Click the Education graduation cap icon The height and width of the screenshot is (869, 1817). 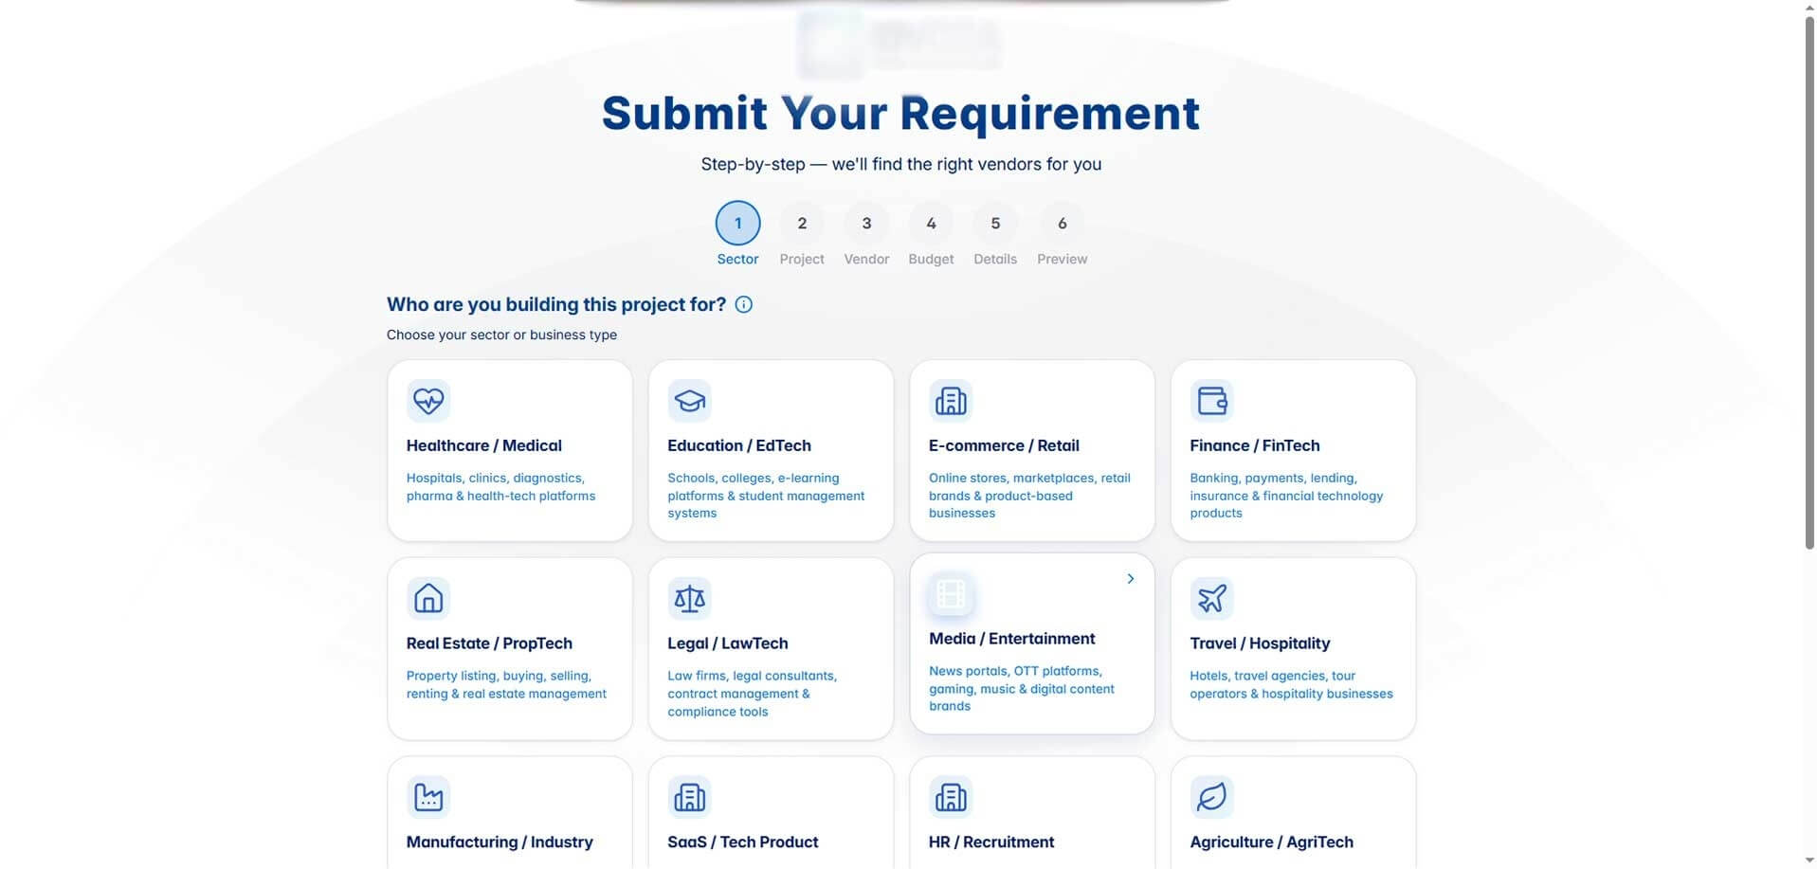(689, 401)
